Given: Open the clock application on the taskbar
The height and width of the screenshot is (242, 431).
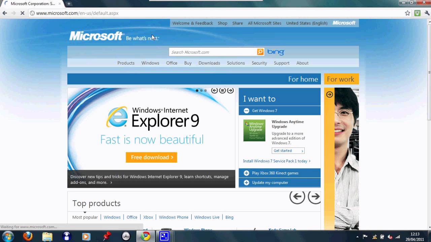Looking at the screenshot, I should (126, 236).
